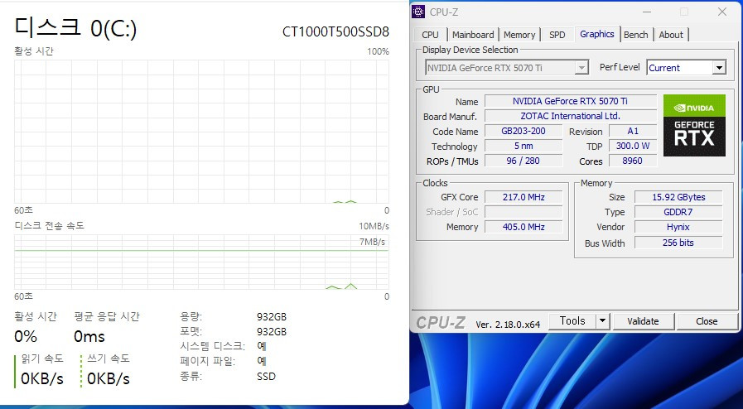Minimize the CPU-Z window

point(647,12)
